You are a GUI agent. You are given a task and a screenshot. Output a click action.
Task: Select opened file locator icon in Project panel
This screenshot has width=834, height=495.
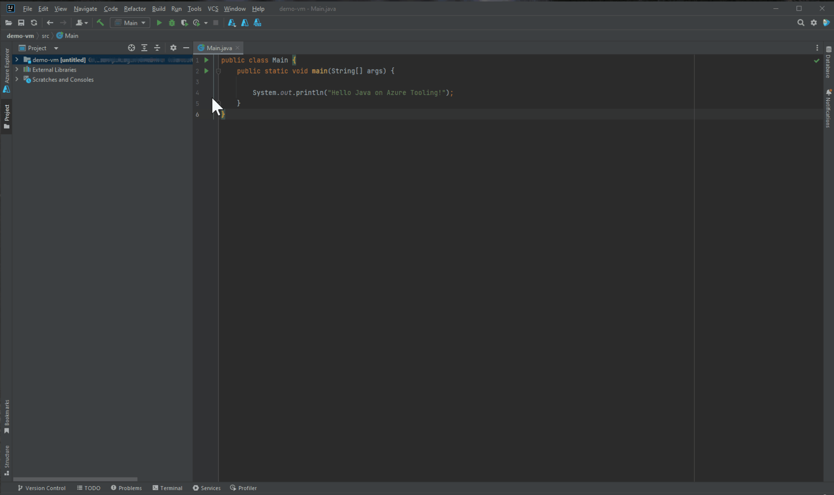tap(131, 48)
